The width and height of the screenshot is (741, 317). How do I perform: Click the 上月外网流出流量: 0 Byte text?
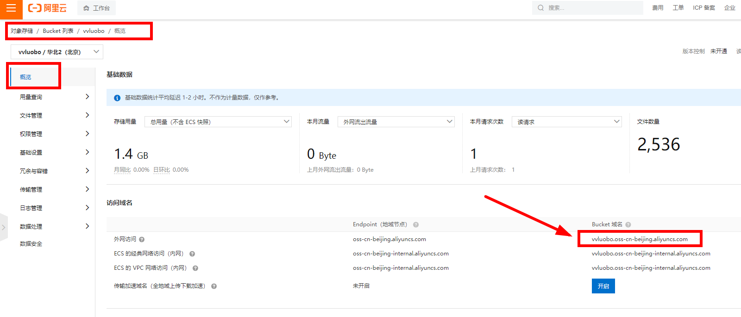point(340,170)
